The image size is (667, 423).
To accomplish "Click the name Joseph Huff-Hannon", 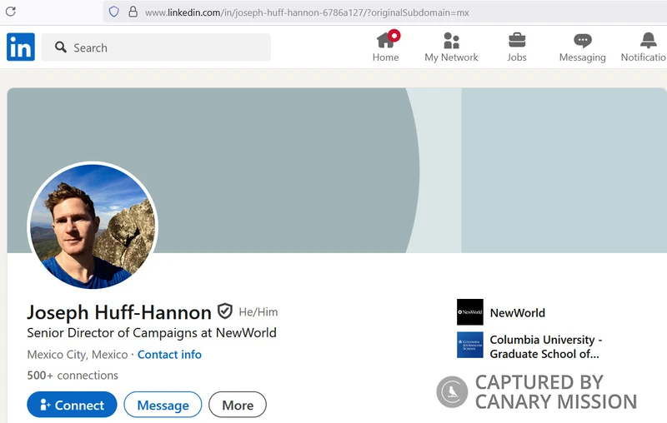I will (119, 312).
